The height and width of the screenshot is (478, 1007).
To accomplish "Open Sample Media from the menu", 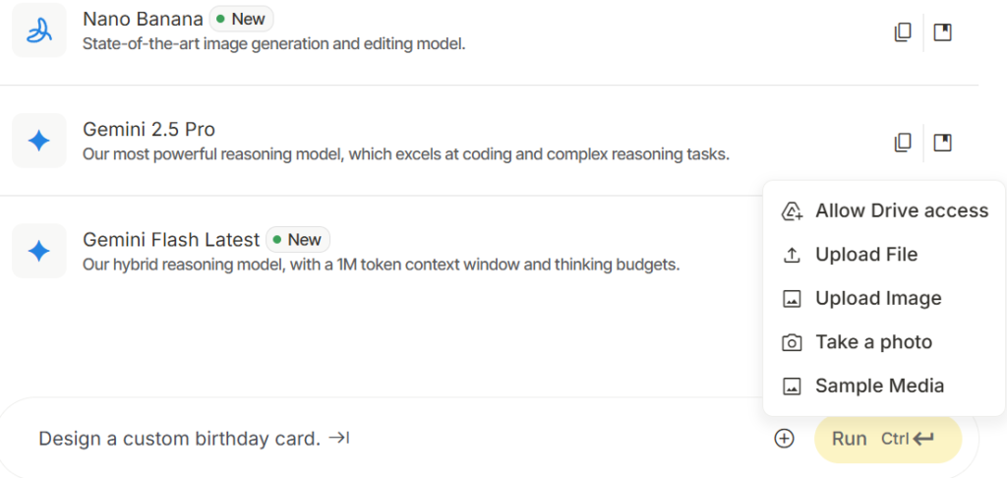I will tap(879, 386).
